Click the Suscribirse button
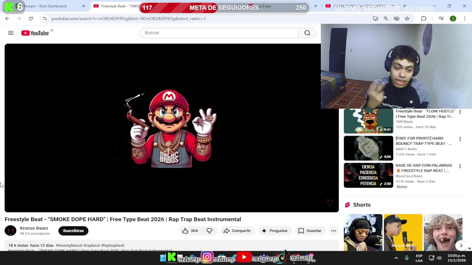The height and width of the screenshot is (265, 472). pyautogui.click(x=73, y=231)
